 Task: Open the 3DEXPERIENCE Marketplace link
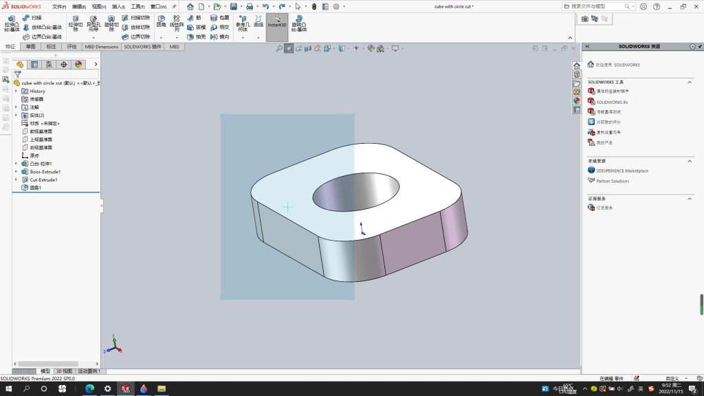[621, 170]
